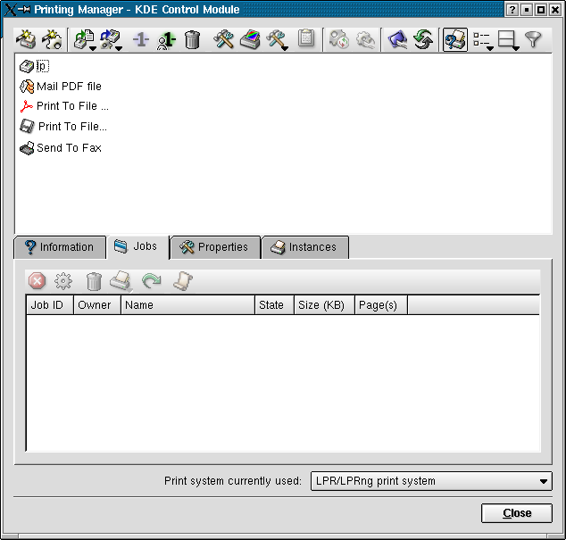
Task: Sort jobs by the Job ID column
Action: coord(50,305)
